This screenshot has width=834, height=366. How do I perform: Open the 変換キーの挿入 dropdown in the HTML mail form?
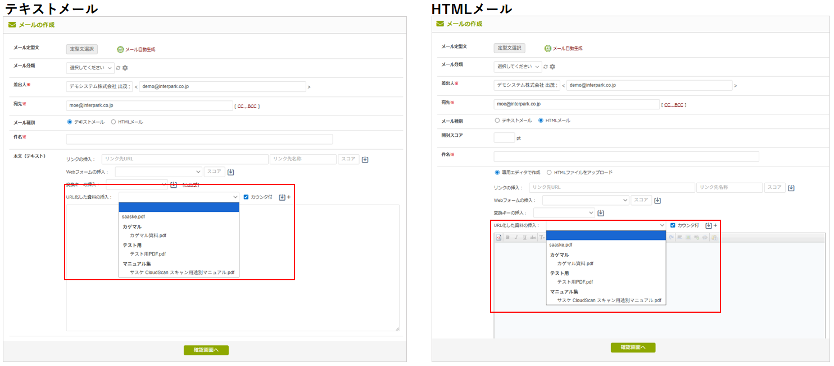pyautogui.click(x=564, y=213)
